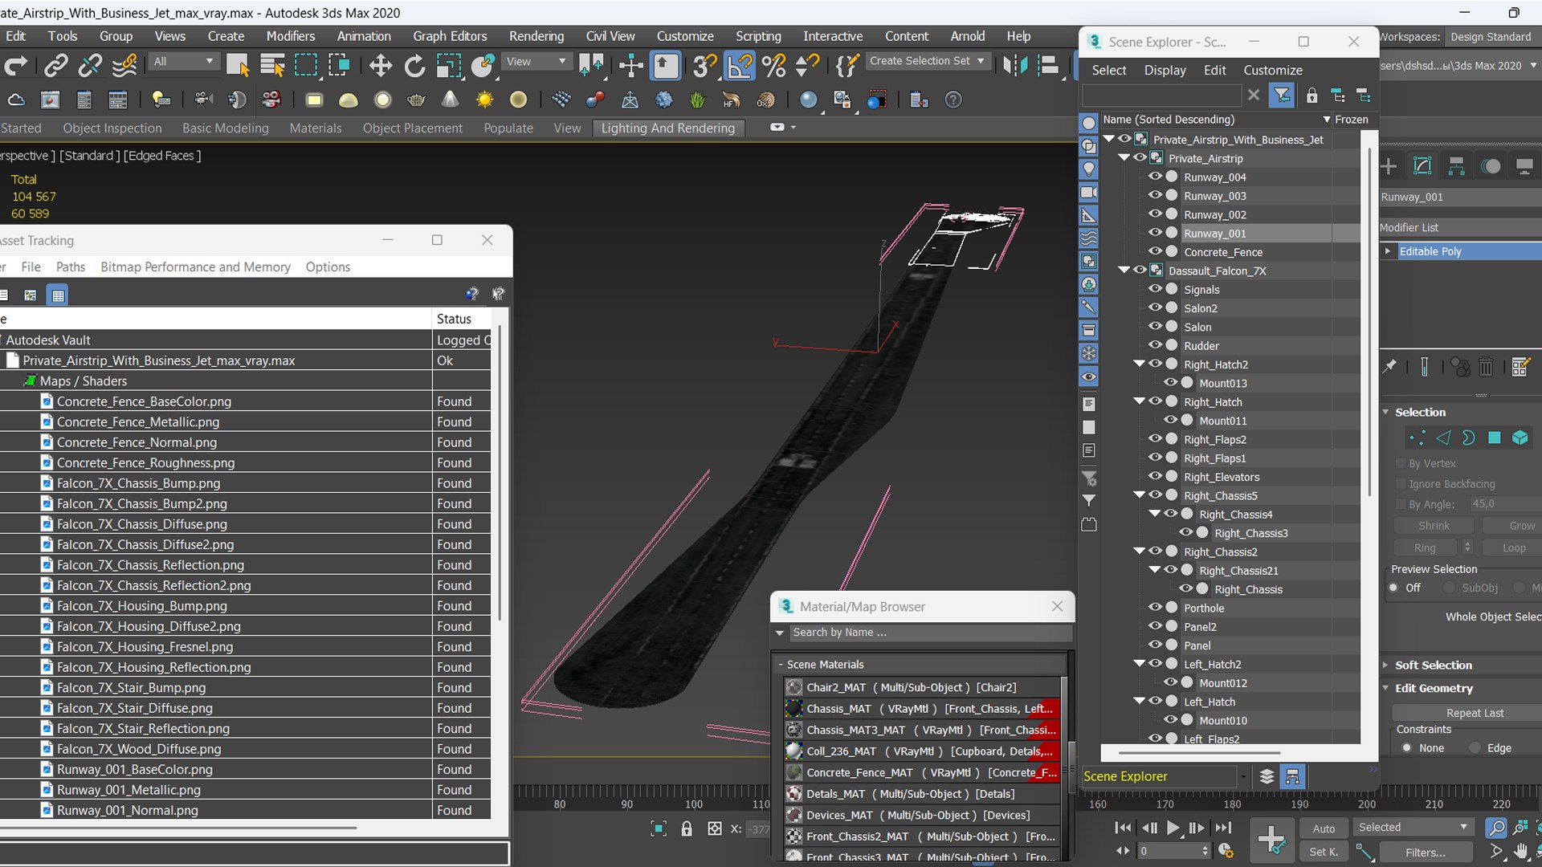Image resolution: width=1542 pixels, height=867 pixels.
Task: Collapse the Dassault_Falcon_7X tree node
Action: (1124, 271)
